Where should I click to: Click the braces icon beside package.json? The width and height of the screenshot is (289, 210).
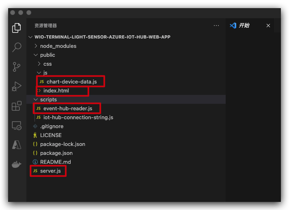click(35, 153)
